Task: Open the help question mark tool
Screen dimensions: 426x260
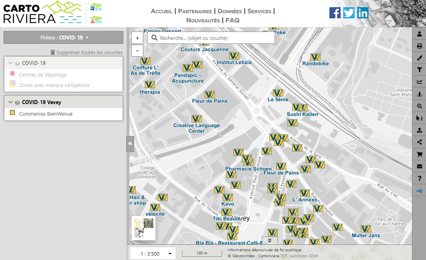Action: pos(420,178)
